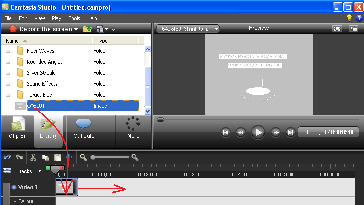364x205 pixels.
Task: Open the Tools menu
Action: click(x=74, y=18)
